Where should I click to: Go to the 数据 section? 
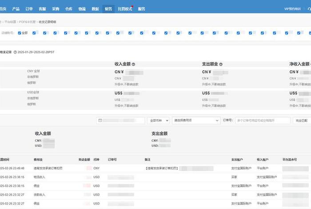(x=95, y=9)
